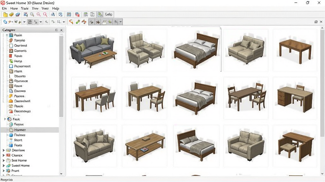Viewport: 325px width, 182px height.
Task: Click the blue box save icon
Action: (18, 15)
